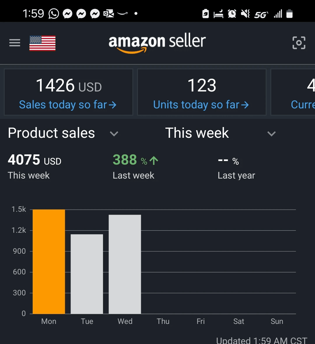Tap the Outlook notification icon in status bar
Screen dimensions: 315x344
(x=108, y=14)
